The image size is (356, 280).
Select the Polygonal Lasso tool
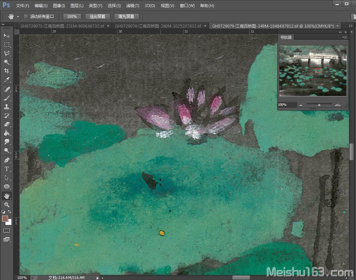7,53
